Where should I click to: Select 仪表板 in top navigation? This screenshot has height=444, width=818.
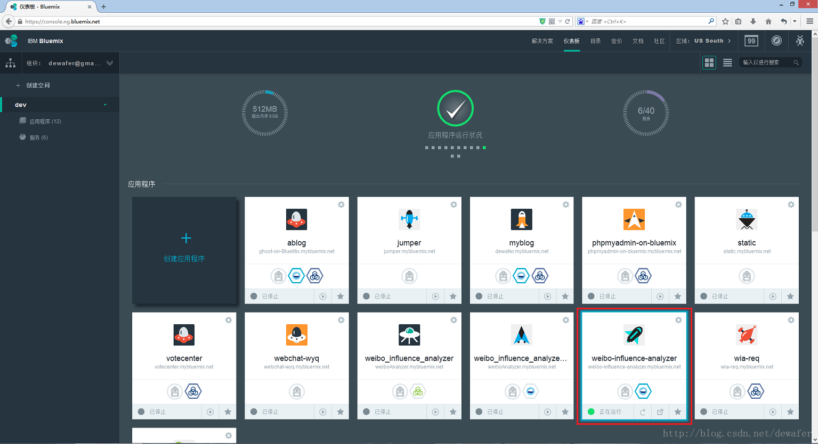[x=572, y=41]
